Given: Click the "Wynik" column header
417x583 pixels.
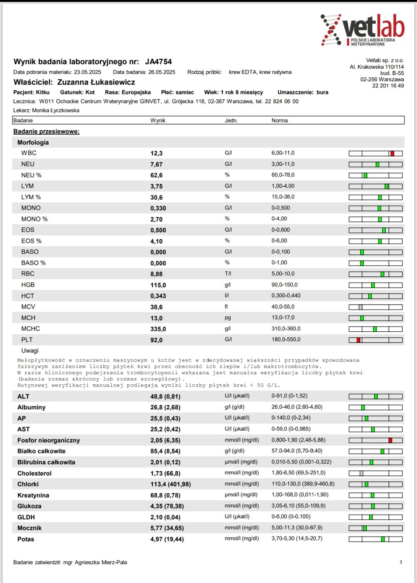Looking at the screenshot, I should tap(158, 121).
